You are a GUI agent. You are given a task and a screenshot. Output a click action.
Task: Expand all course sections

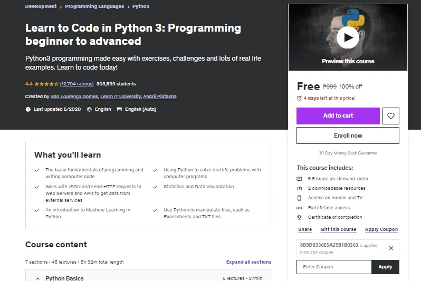(248, 262)
